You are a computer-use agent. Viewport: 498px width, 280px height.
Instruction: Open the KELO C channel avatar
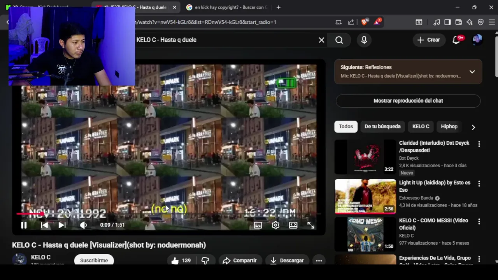[x=19, y=259]
